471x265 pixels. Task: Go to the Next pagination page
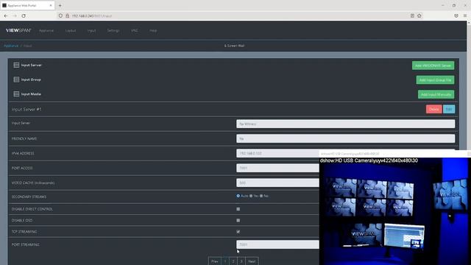click(x=252, y=261)
